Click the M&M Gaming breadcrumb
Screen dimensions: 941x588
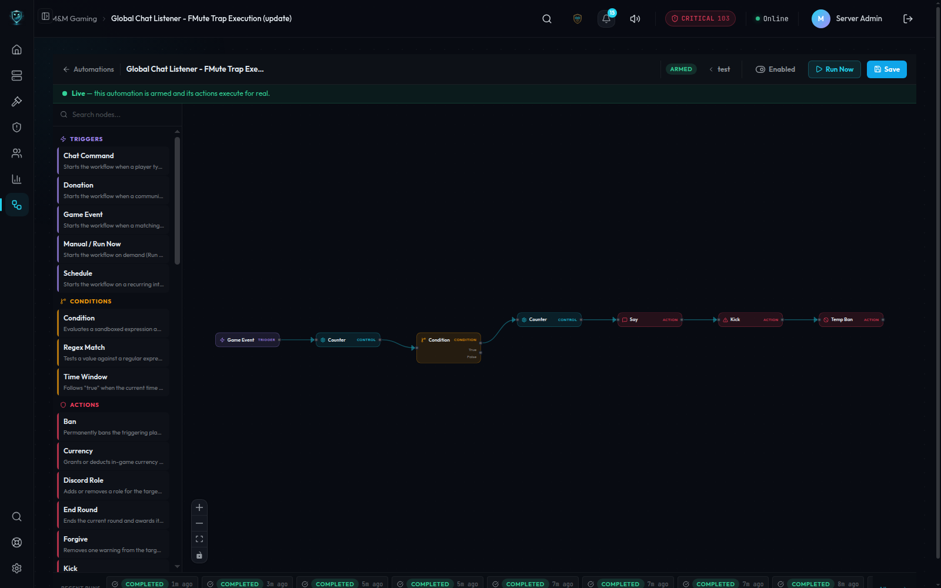(x=75, y=19)
